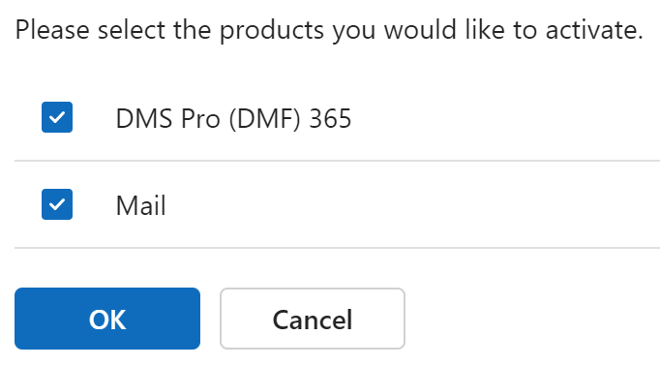Click the word "activate" in the prompt
This screenshot has height=366, width=660.
pos(594,30)
